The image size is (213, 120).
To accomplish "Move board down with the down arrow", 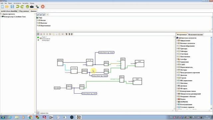I will [47, 34].
